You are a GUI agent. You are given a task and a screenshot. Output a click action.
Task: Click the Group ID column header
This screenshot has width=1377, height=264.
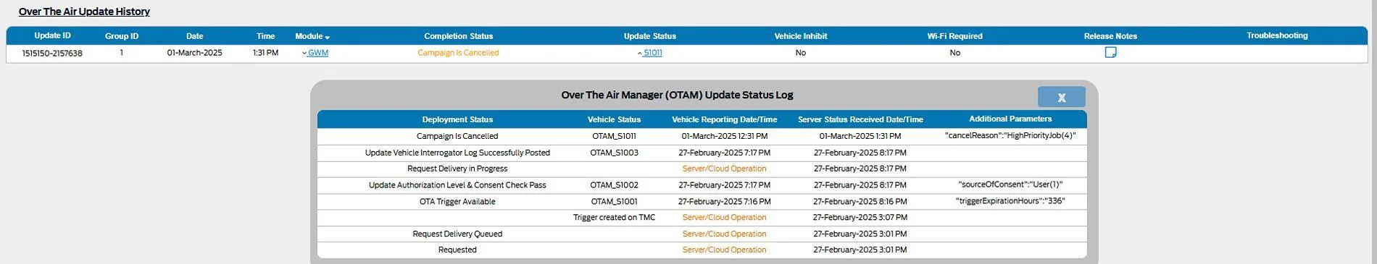pos(122,36)
